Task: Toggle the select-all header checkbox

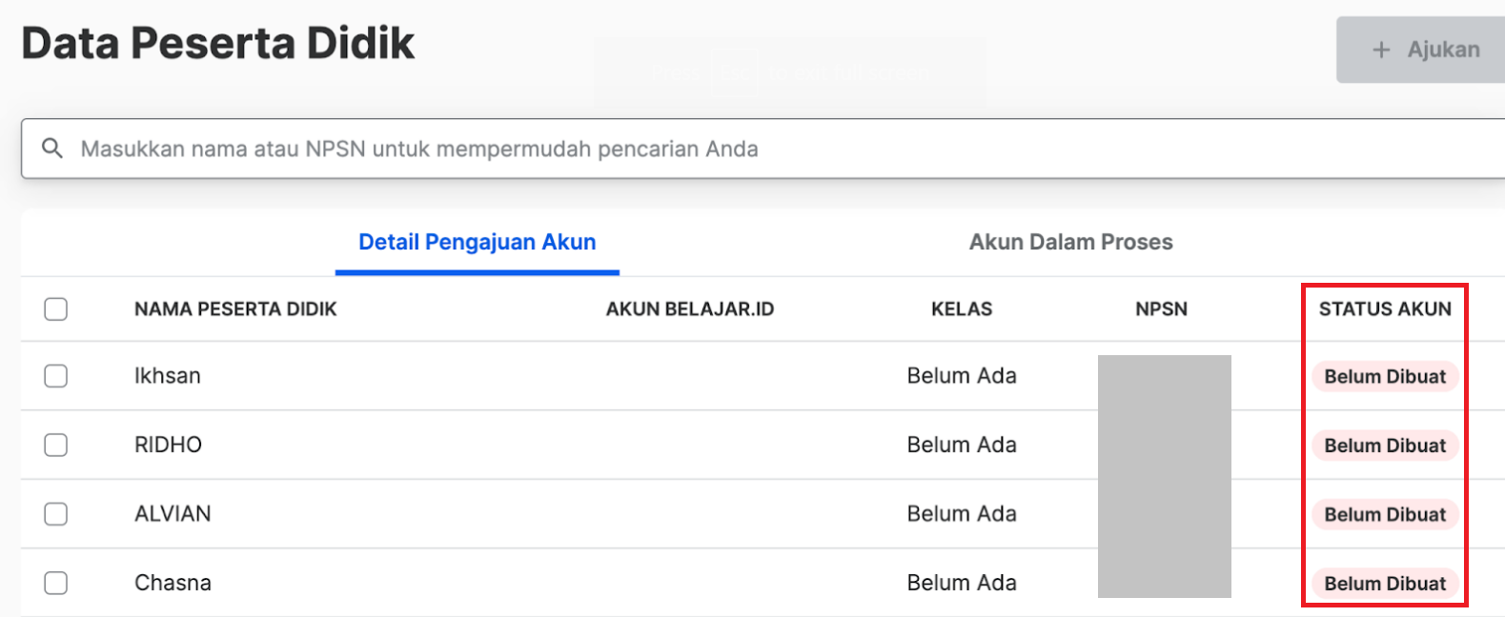Action: [x=56, y=308]
